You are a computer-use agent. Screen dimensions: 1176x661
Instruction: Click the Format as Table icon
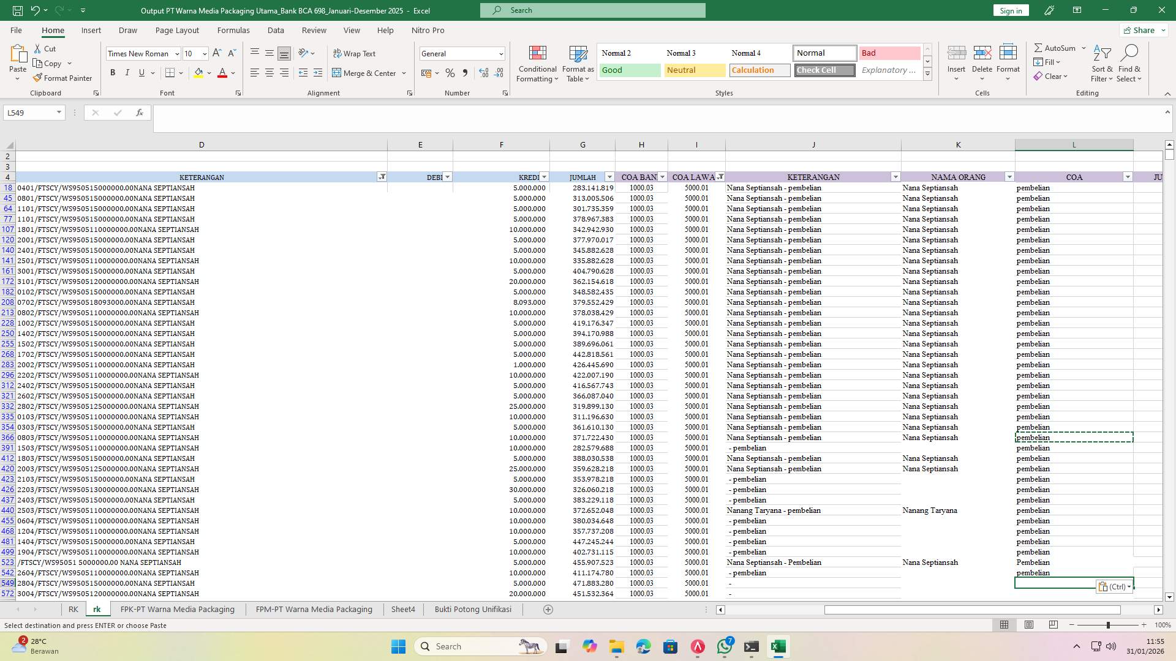click(x=576, y=63)
